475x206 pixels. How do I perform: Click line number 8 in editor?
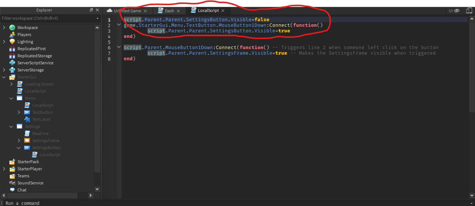(x=109, y=59)
